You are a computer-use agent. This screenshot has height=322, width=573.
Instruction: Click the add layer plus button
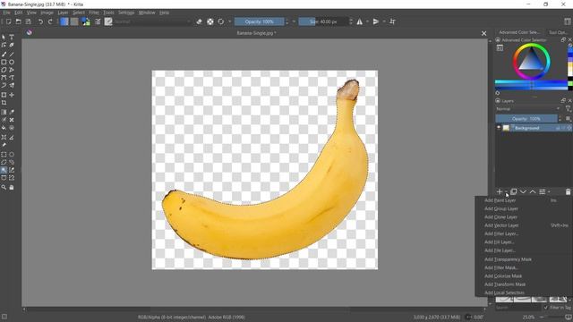pyautogui.click(x=500, y=191)
